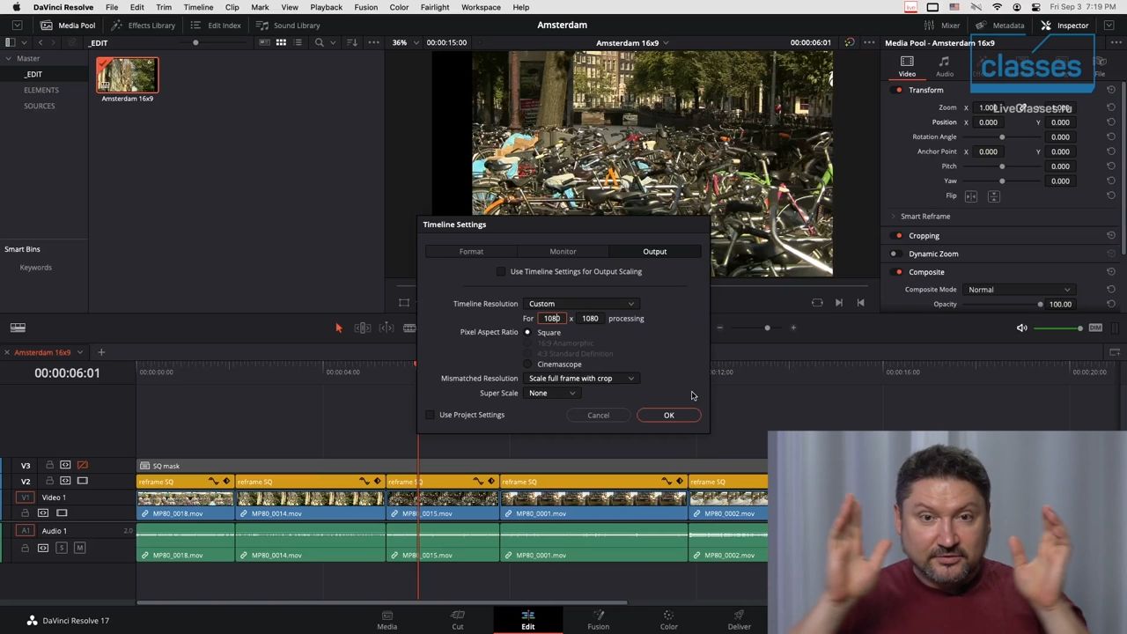Select the Cinemascope pixel aspect ratio
Viewport: 1127px width, 634px height.
tap(527, 365)
